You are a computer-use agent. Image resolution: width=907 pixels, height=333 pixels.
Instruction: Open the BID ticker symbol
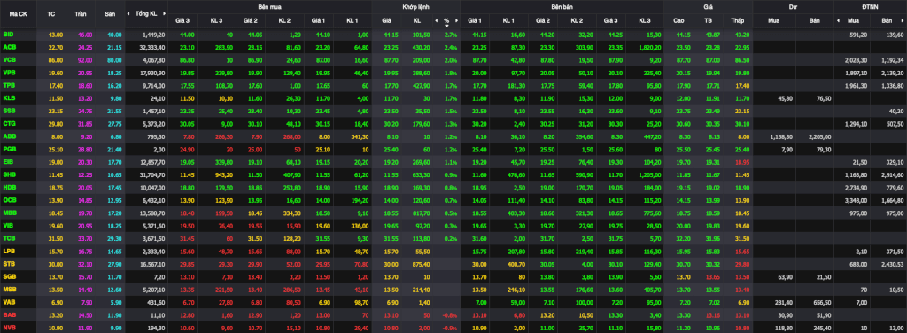click(8, 35)
